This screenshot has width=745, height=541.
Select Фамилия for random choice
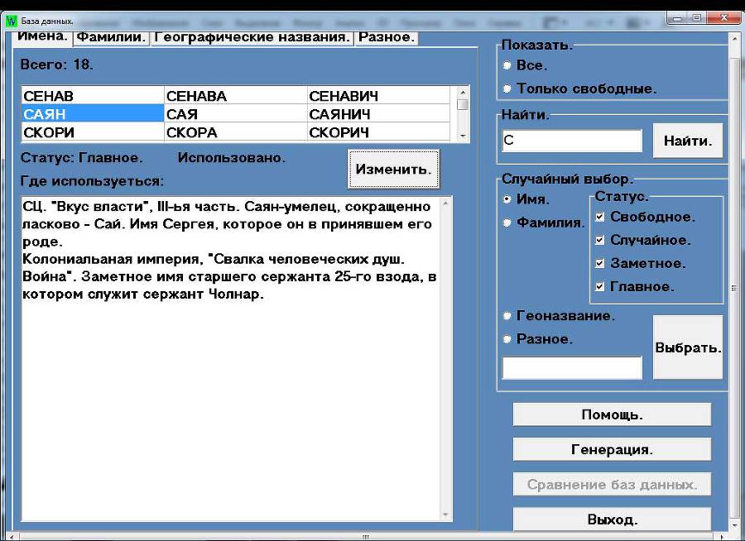click(x=507, y=223)
